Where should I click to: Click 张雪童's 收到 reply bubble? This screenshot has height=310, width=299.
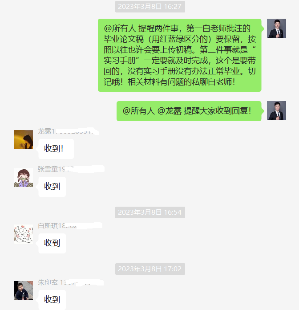click(52, 187)
